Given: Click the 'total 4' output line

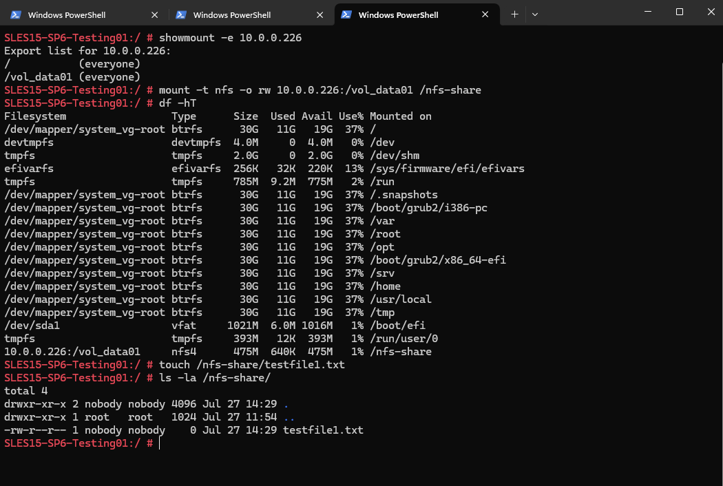Looking at the screenshot, I should [26, 391].
